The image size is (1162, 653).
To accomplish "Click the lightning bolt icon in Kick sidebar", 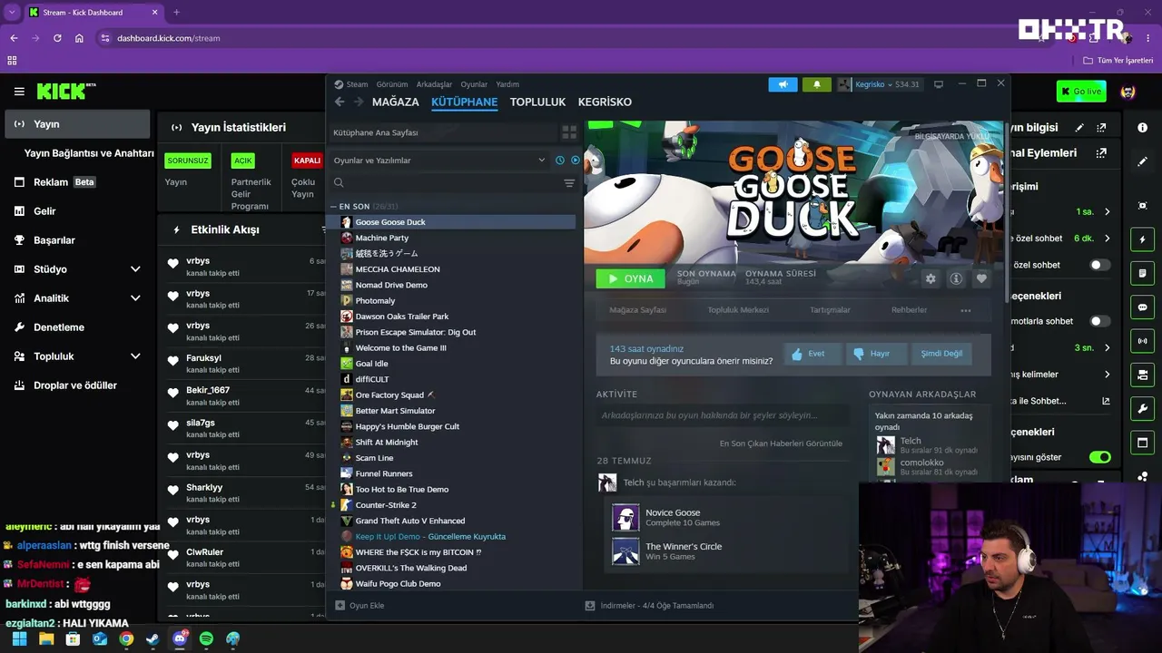I will click(1143, 239).
